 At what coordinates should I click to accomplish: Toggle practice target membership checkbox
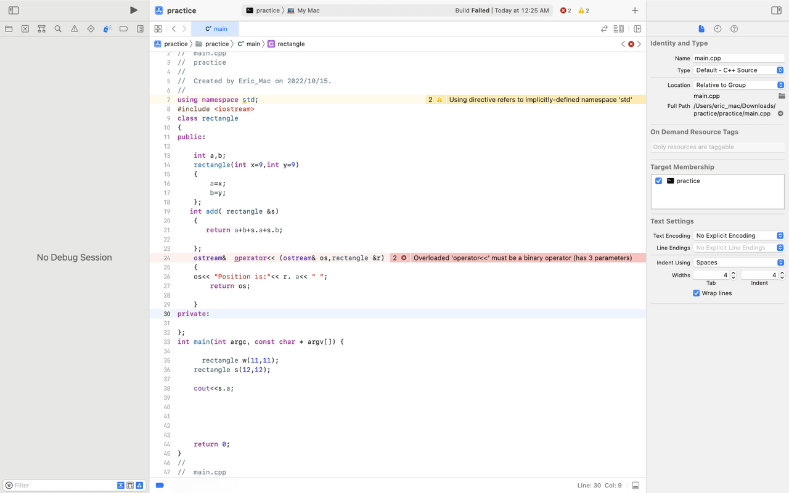click(x=658, y=181)
